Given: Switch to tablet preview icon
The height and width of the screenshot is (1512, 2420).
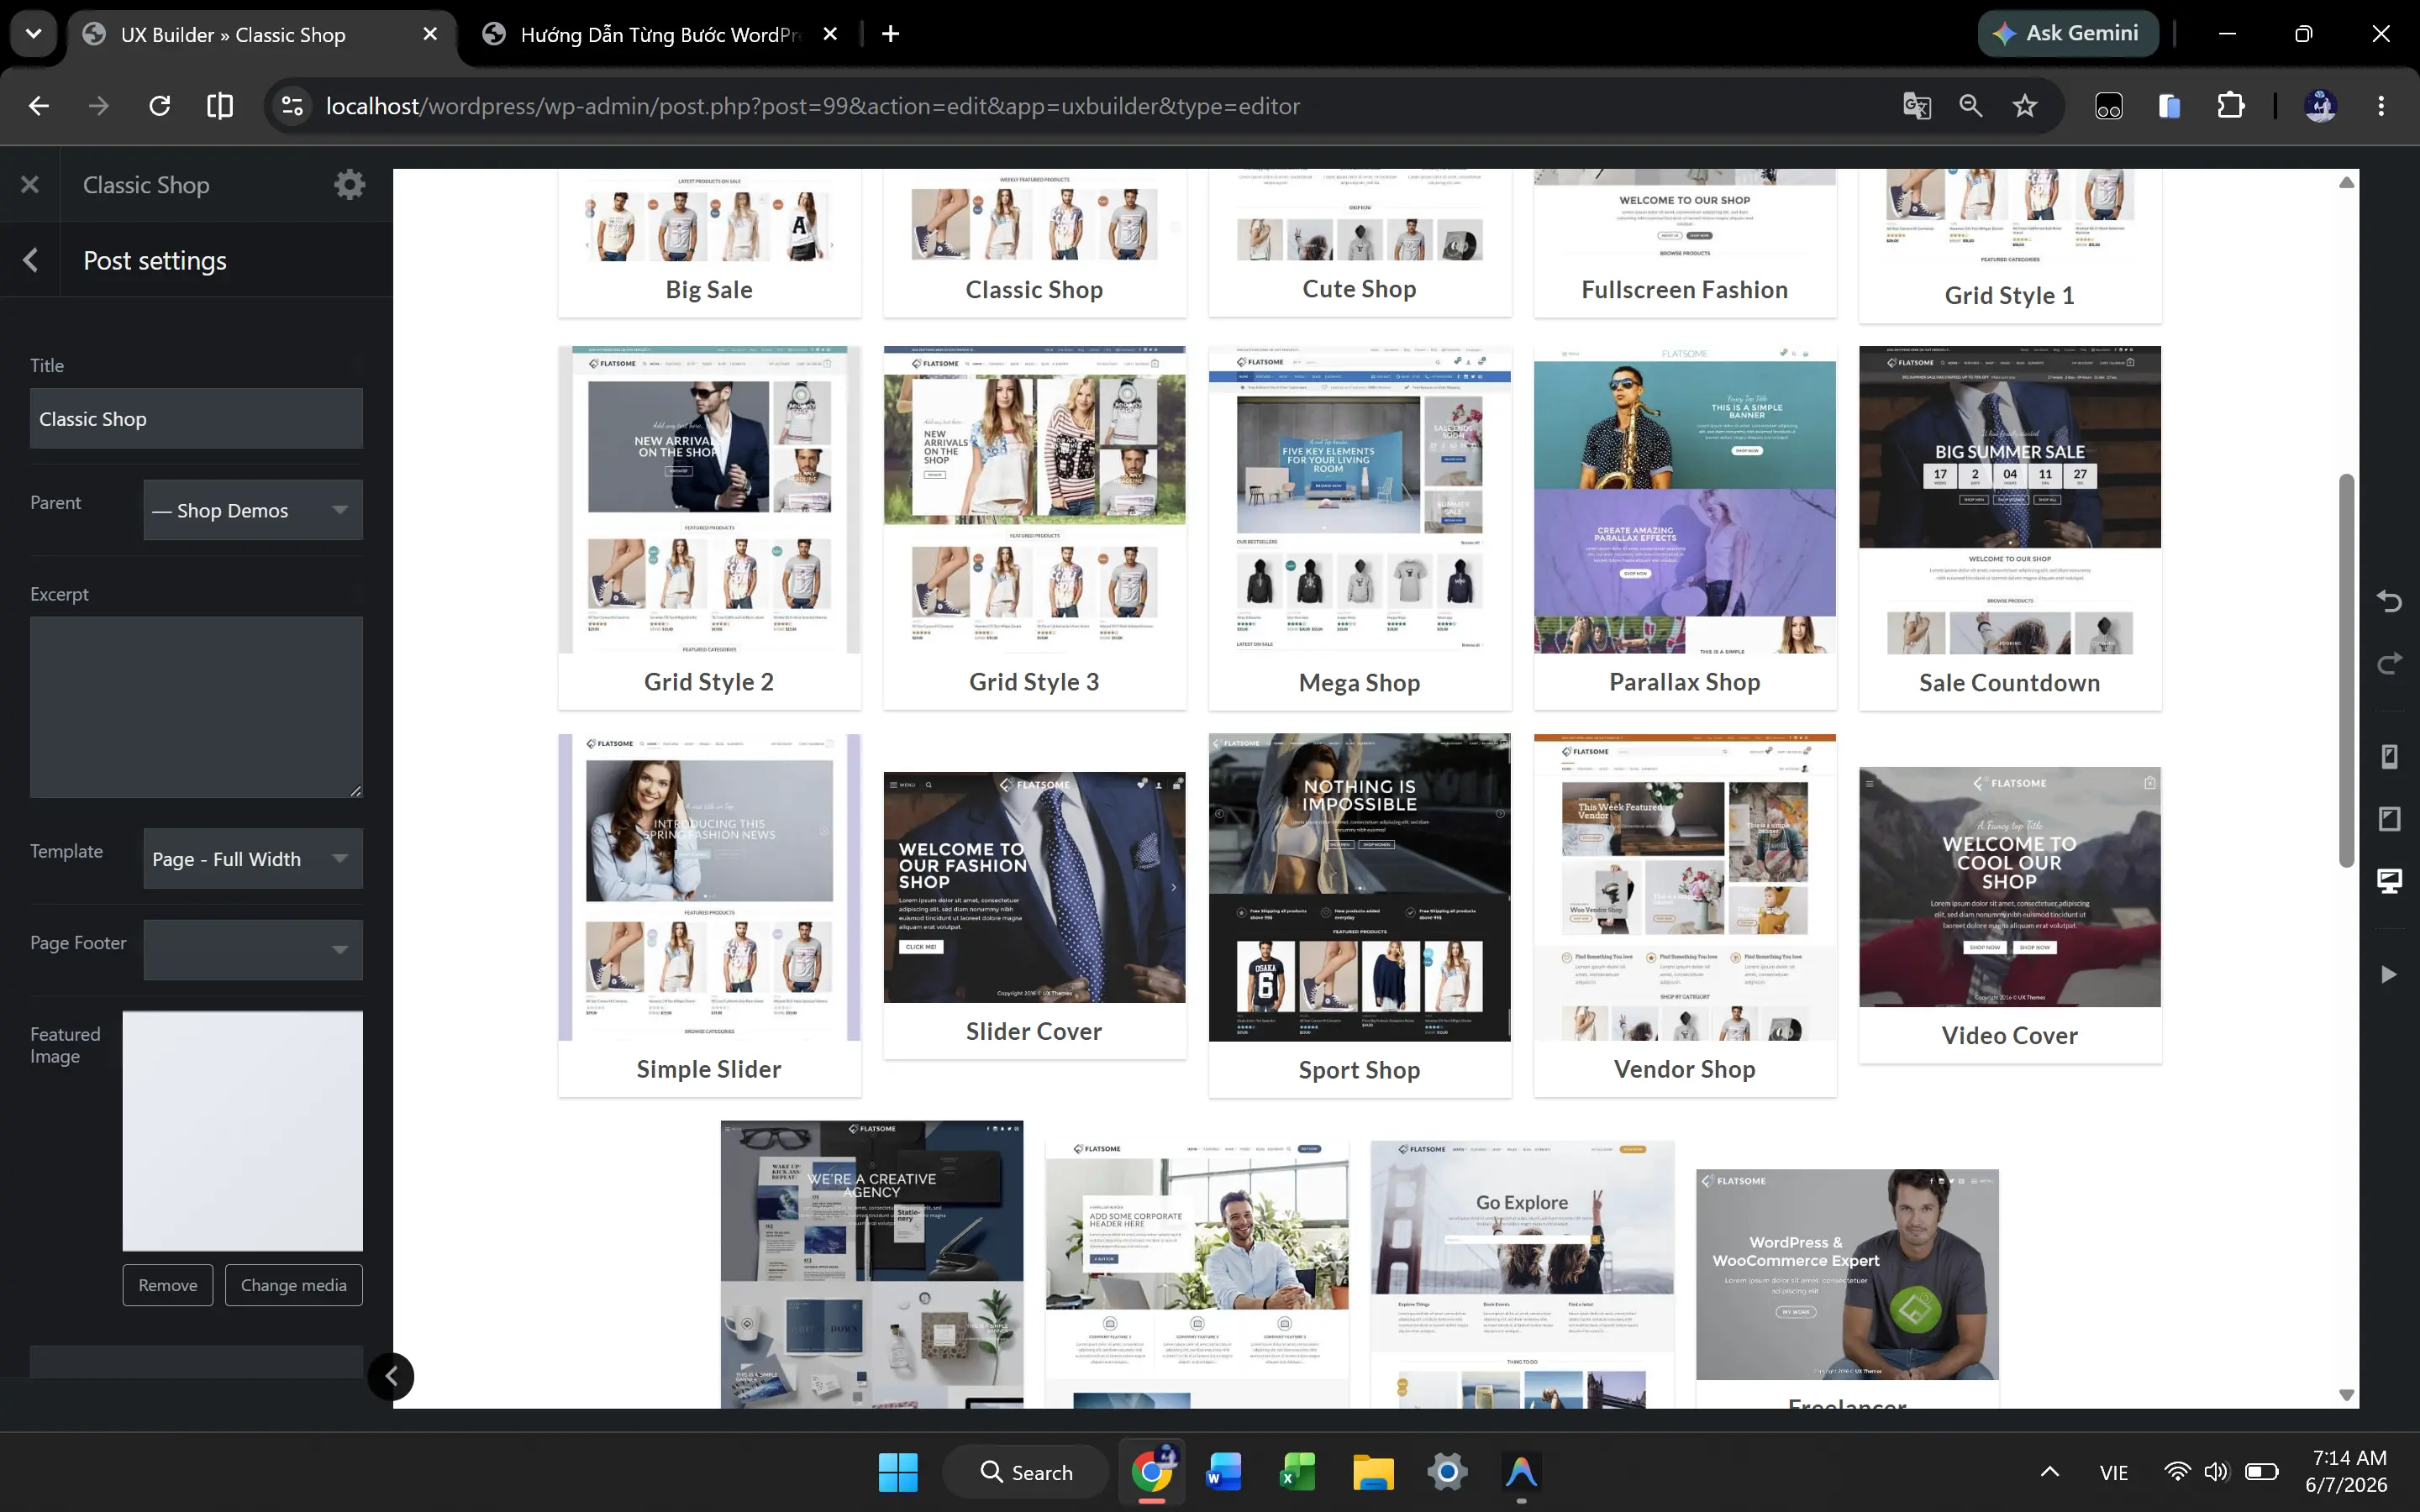Looking at the screenshot, I should (x=2389, y=819).
